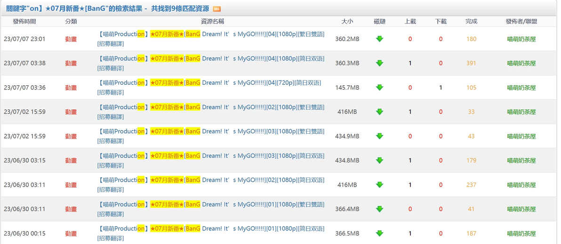Sort by the 上載 column header

pyautogui.click(x=410, y=22)
